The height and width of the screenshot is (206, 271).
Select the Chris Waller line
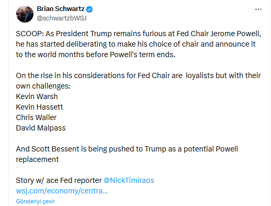tap(36, 117)
